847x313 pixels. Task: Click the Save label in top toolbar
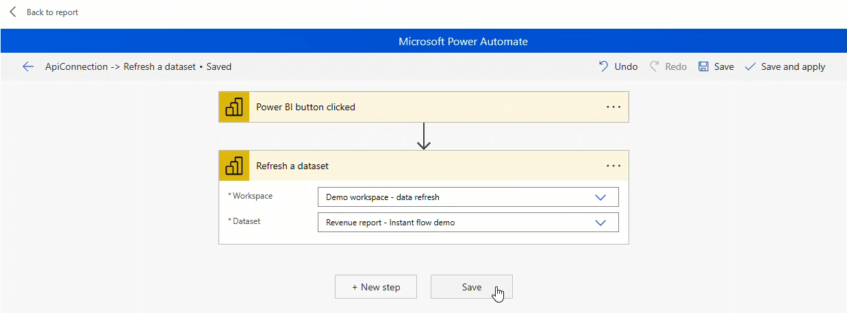pyautogui.click(x=724, y=66)
